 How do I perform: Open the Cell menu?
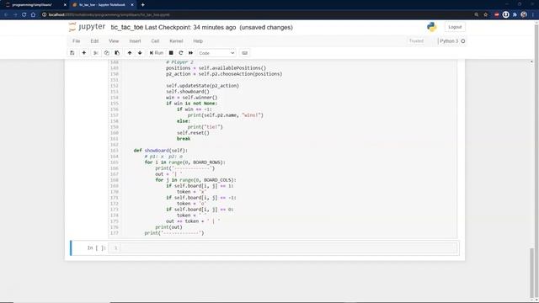(155, 41)
